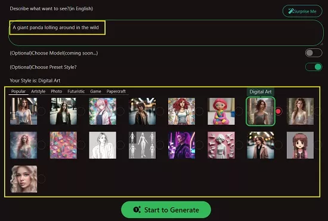The width and height of the screenshot is (328, 221).
Task: Toggle the Choose Model switch
Action: tap(314, 53)
